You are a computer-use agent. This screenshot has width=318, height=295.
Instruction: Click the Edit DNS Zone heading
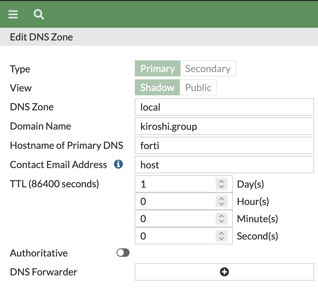tap(41, 37)
